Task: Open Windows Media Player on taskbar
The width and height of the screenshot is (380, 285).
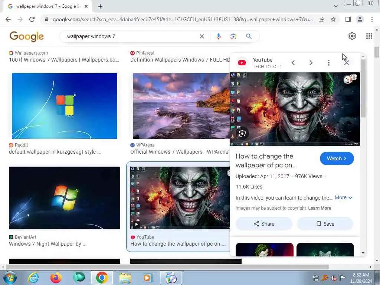Action: (147, 278)
